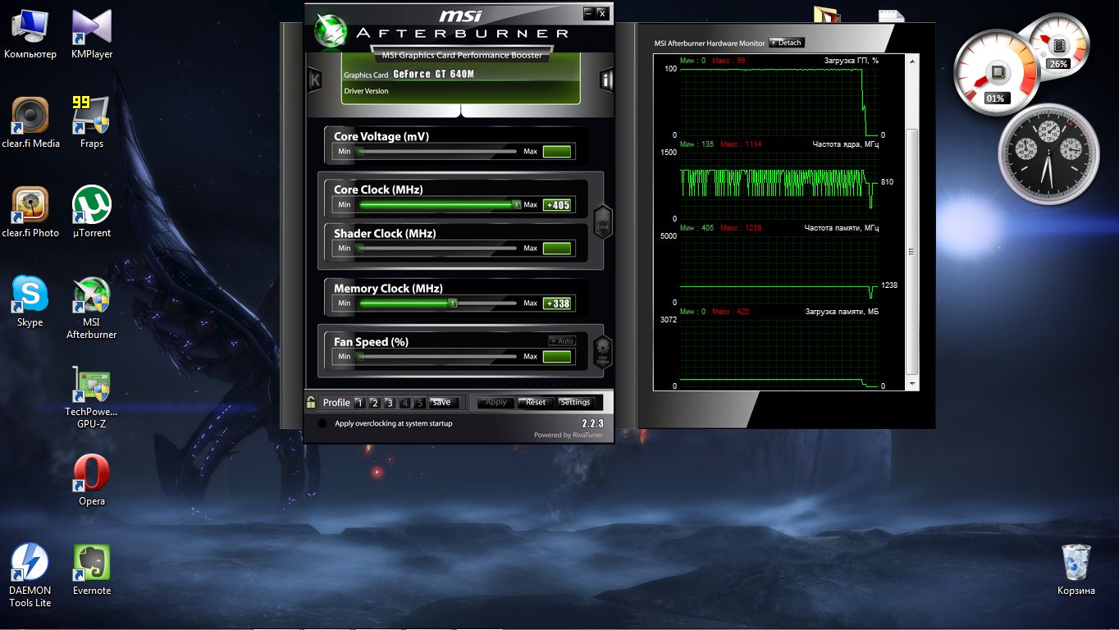
Task: Select profile slot 2
Action: (x=374, y=403)
